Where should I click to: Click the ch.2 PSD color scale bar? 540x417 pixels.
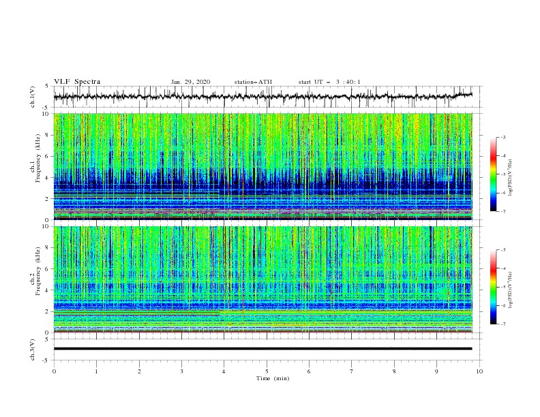[x=493, y=287]
